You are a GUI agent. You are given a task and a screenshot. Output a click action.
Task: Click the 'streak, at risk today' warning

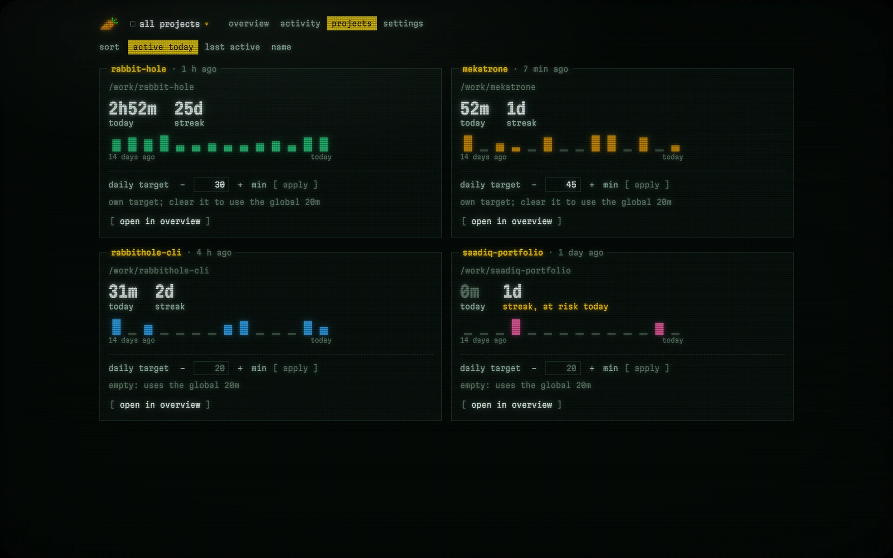tap(555, 306)
